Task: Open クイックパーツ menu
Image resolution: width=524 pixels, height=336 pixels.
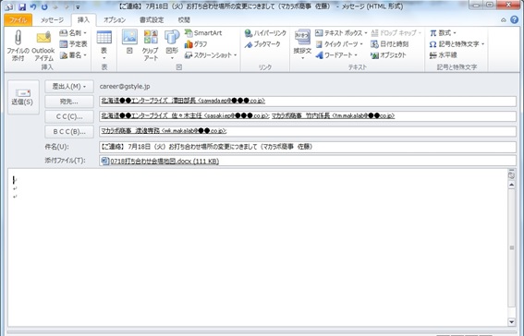Action: [339, 44]
